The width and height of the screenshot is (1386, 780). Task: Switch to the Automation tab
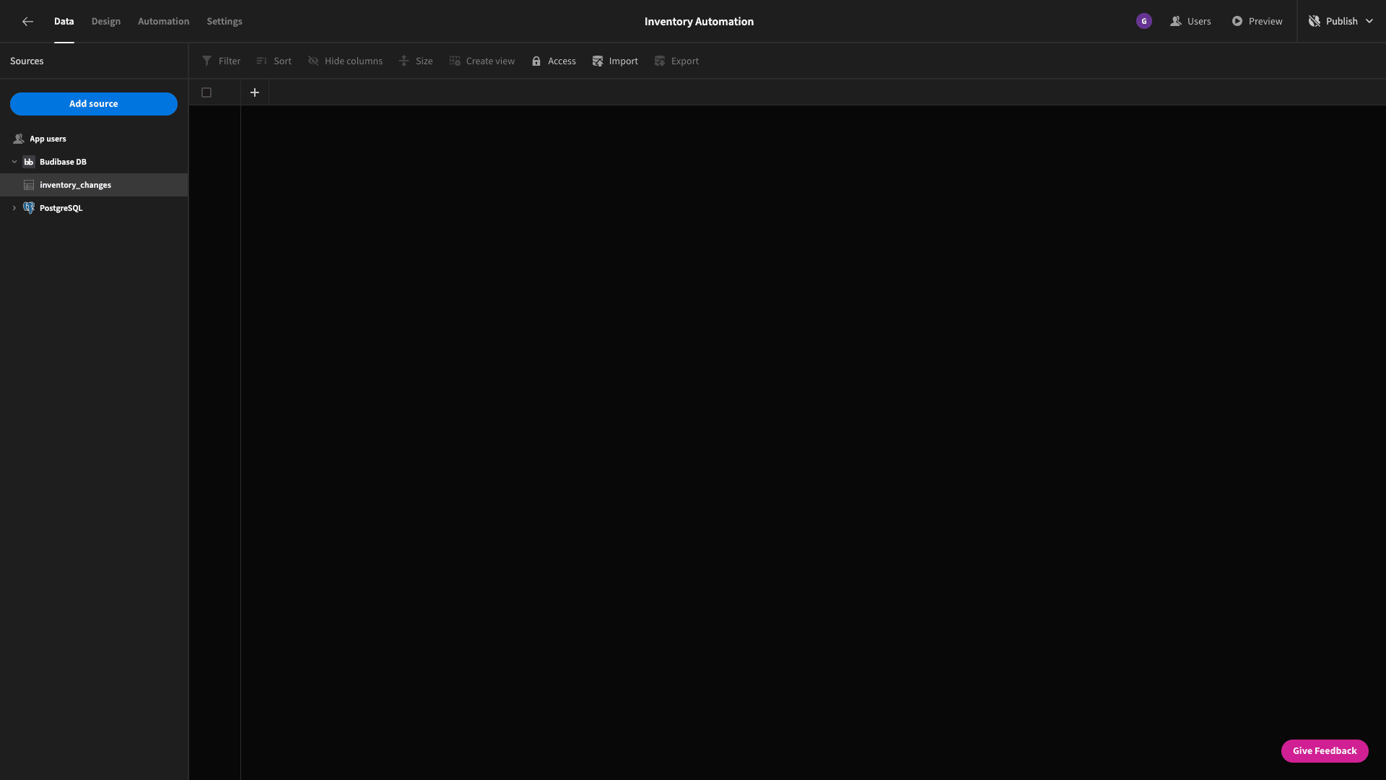[164, 22]
